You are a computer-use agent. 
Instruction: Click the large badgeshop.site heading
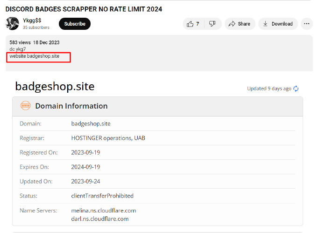pyautogui.click(x=55, y=87)
